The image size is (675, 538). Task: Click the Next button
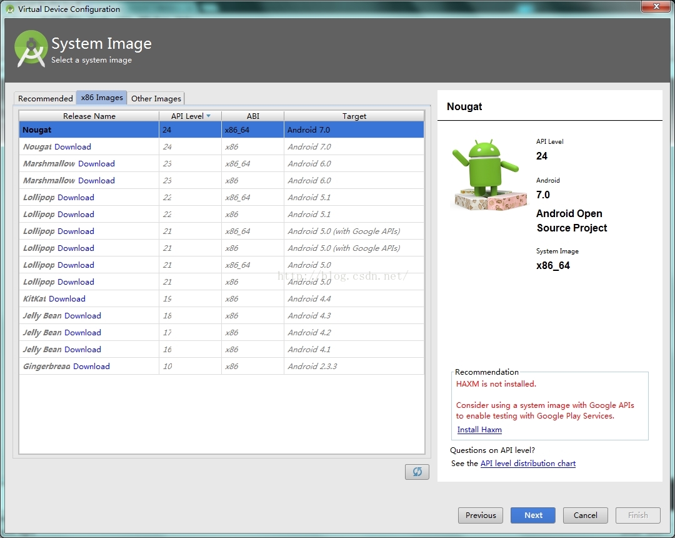tap(533, 515)
